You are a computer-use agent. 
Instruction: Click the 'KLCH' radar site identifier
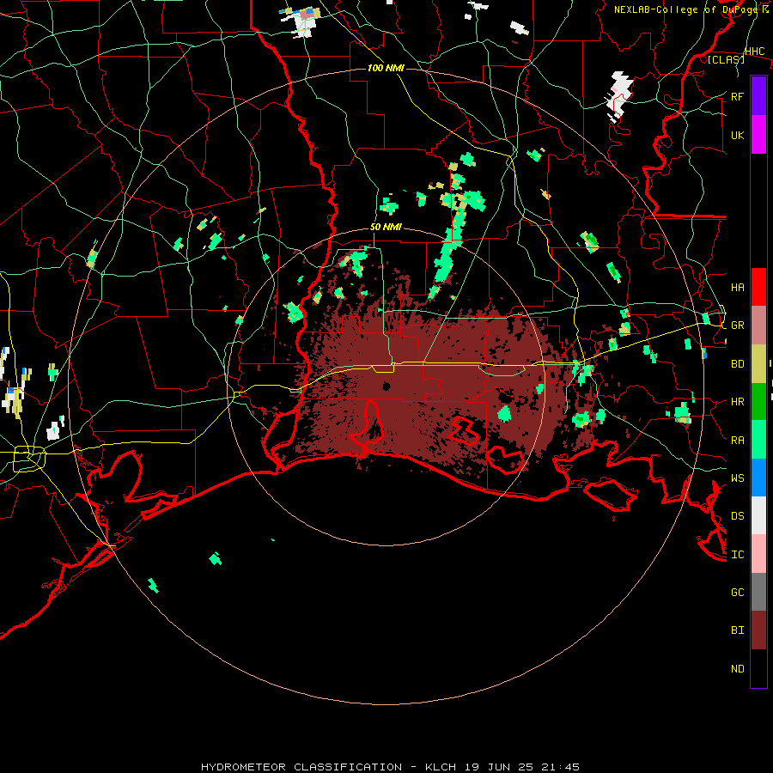441,767
